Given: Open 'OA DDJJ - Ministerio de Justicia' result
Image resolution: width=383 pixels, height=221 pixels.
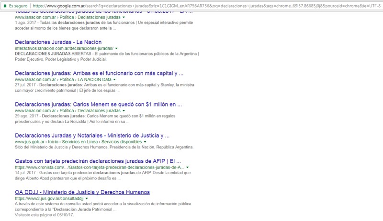Looking at the screenshot, I should click(x=82, y=192).
